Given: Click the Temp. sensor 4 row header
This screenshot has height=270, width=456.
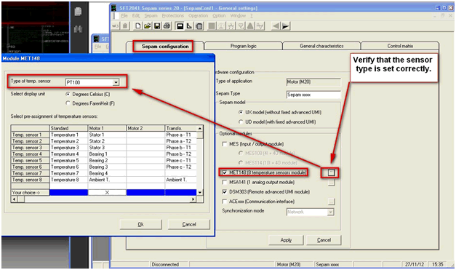Looking at the screenshot, I should (30, 154).
